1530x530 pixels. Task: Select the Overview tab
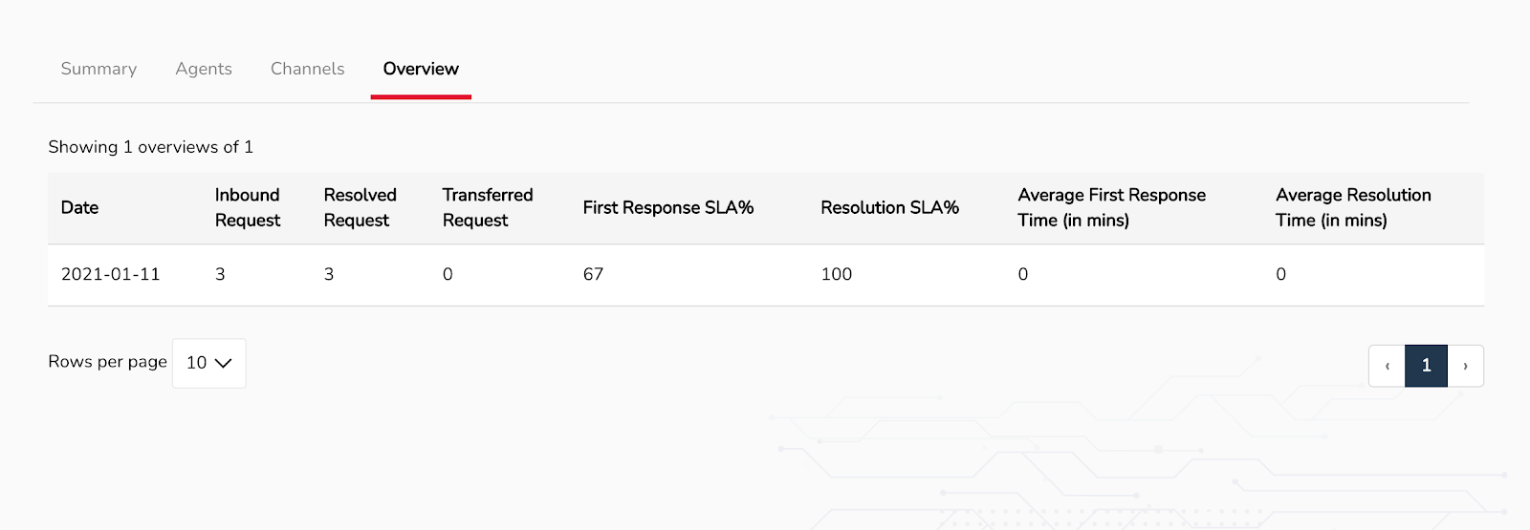tap(421, 69)
